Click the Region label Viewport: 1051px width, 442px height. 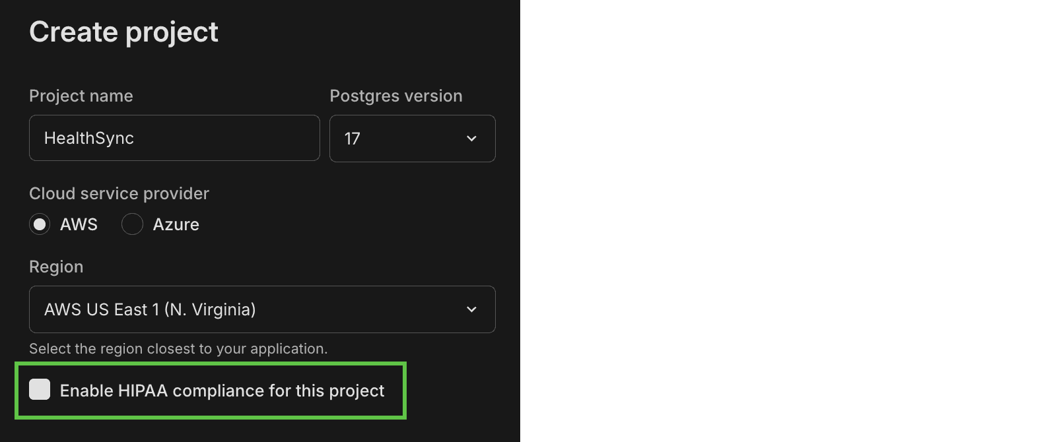click(x=56, y=267)
